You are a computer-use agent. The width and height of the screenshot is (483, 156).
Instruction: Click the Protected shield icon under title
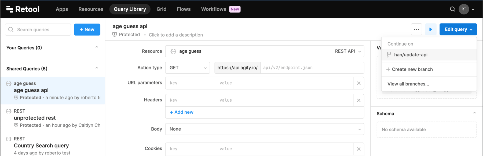[x=115, y=35]
